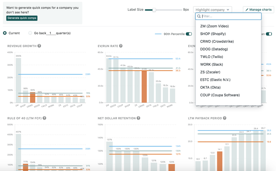This screenshot has height=171, width=276.
Task: Click the Net Dollar Retention info icon
Action: (x=138, y=118)
